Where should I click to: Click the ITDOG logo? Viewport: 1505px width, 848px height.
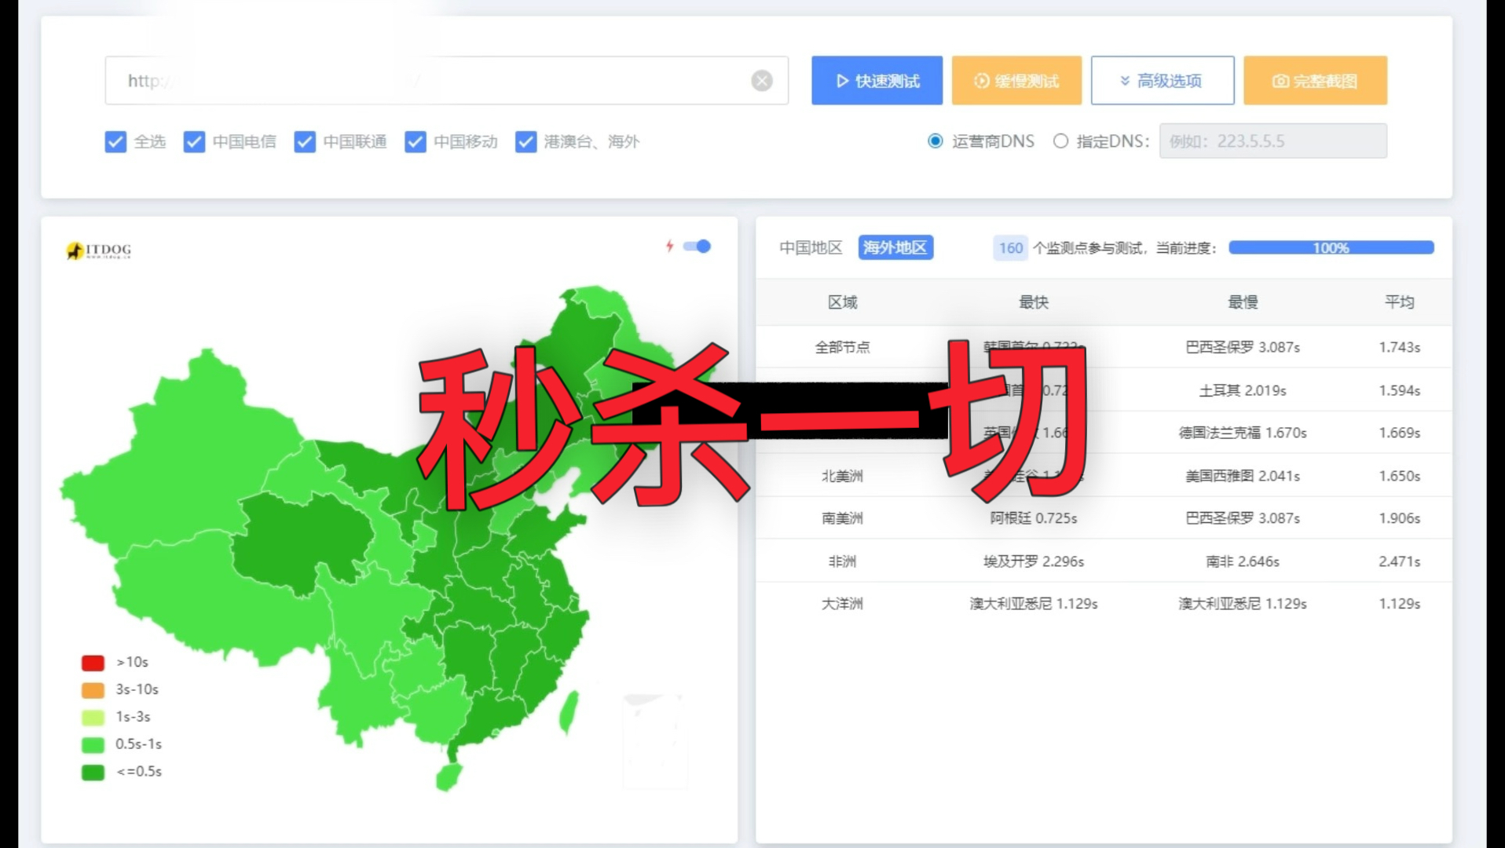(x=99, y=250)
